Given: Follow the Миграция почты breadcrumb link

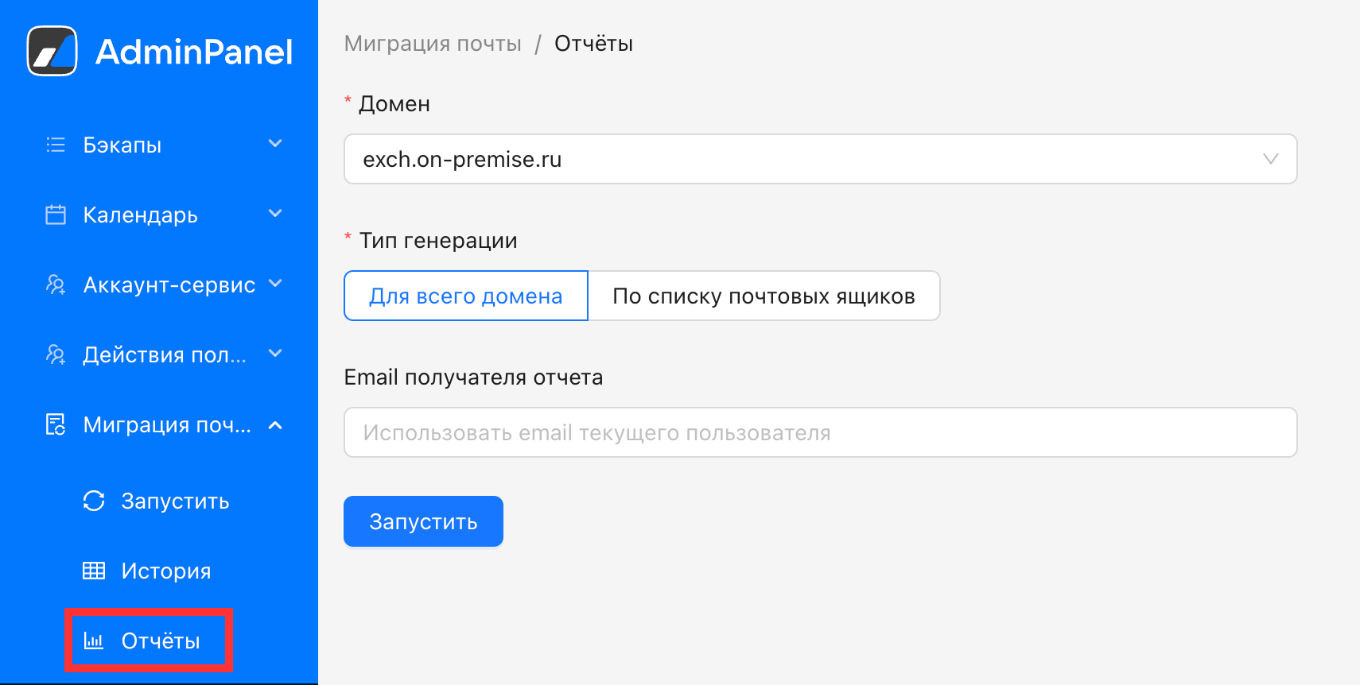Looking at the screenshot, I should pyautogui.click(x=433, y=44).
